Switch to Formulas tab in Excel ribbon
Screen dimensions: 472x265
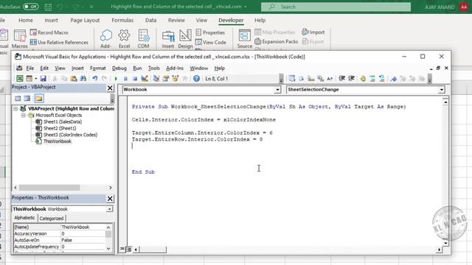coord(122,20)
